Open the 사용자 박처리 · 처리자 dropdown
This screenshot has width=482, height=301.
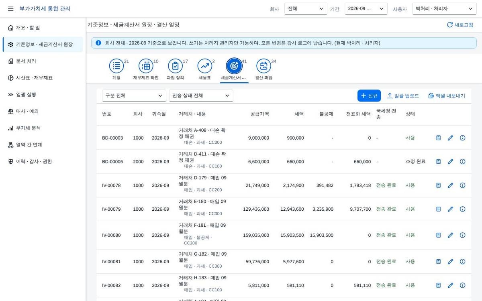[444, 8]
